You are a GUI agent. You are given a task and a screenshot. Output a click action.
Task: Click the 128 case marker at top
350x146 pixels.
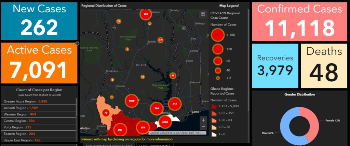(x=146, y=14)
